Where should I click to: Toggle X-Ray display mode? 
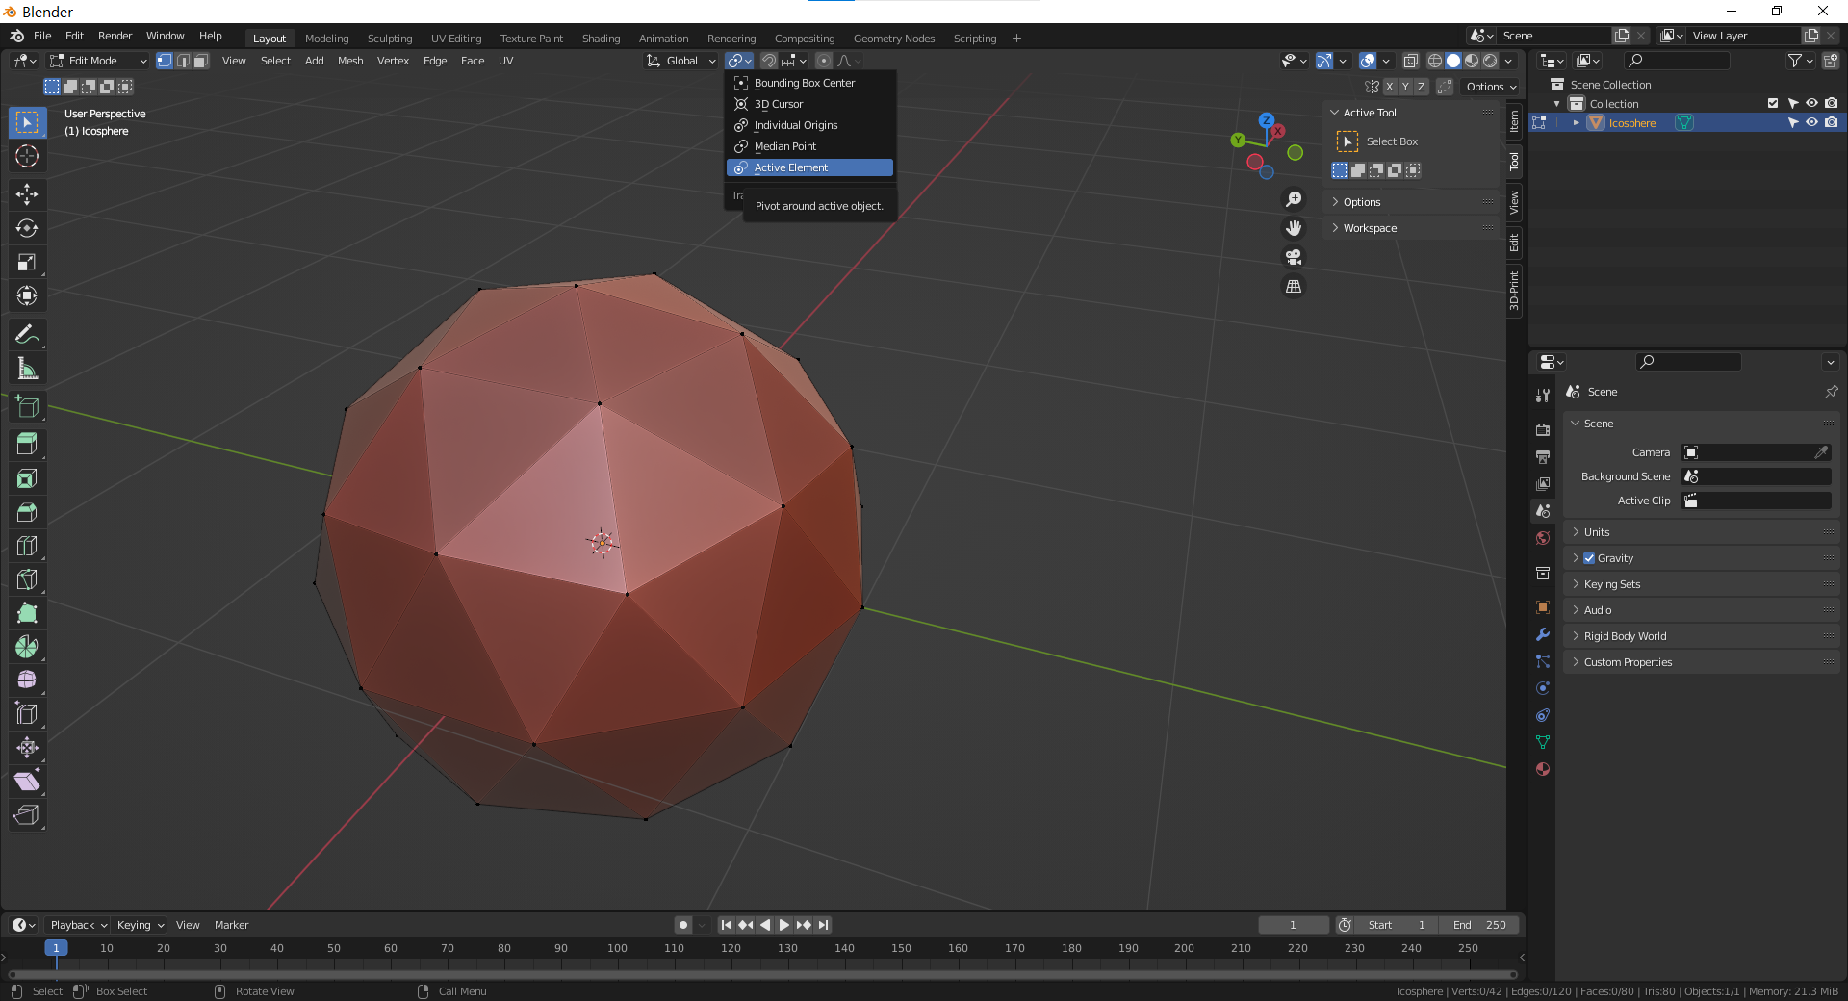coord(1411,61)
